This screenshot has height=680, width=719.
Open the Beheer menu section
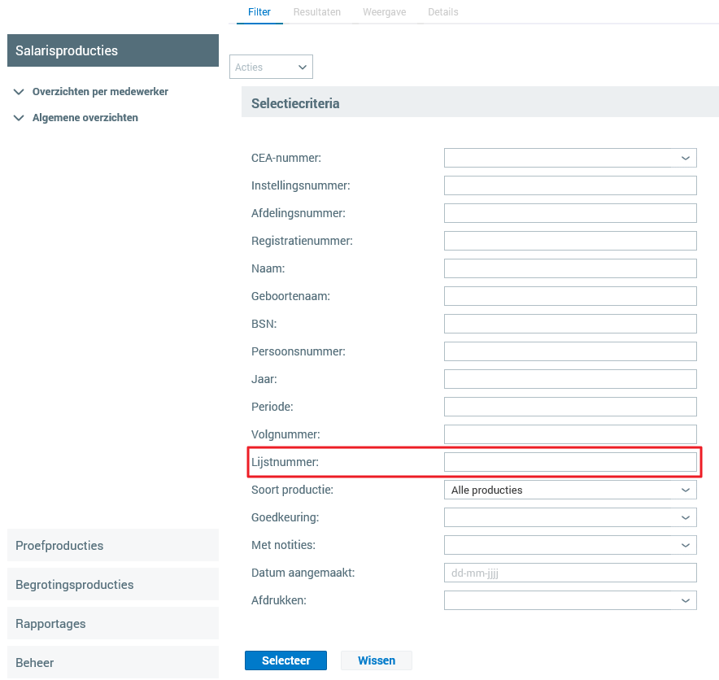click(113, 662)
